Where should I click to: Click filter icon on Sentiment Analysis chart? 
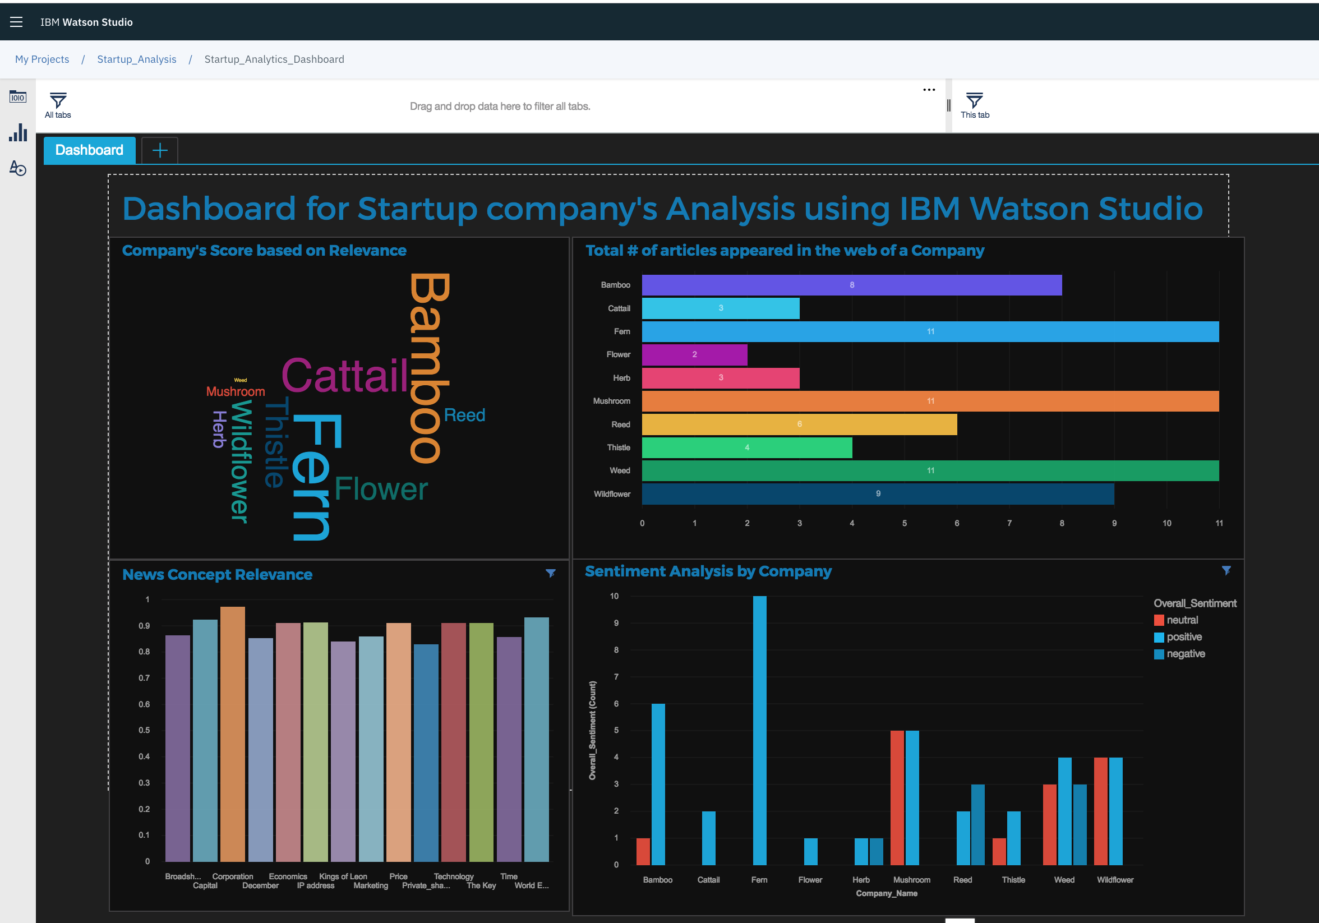click(1226, 570)
